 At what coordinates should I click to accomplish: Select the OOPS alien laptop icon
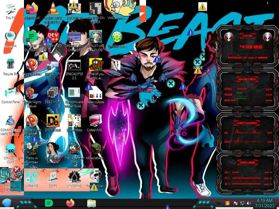point(53,179)
